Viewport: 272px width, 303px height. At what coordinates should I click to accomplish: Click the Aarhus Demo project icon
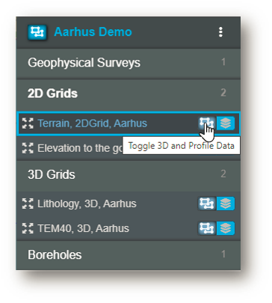tap(37, 32)
